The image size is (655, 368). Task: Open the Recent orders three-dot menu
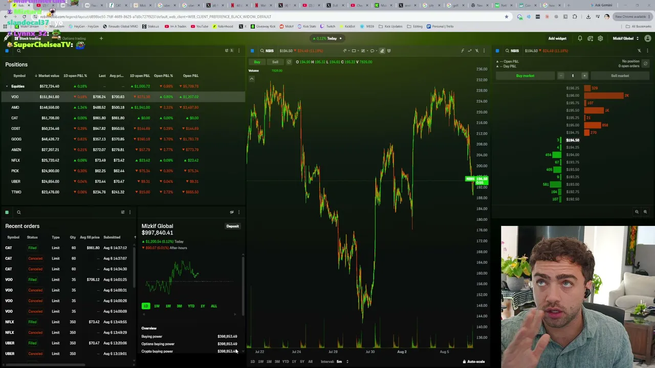[x=129, y=212]
